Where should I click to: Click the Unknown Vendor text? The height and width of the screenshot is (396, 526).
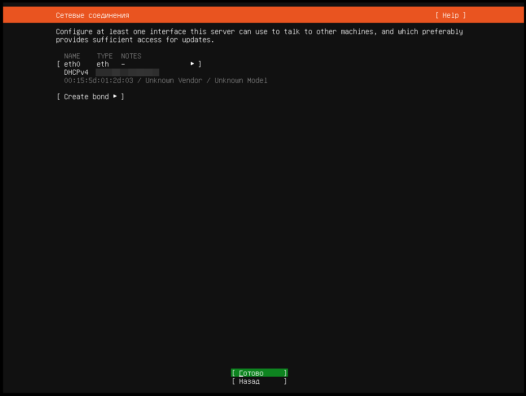pos(174,80)
